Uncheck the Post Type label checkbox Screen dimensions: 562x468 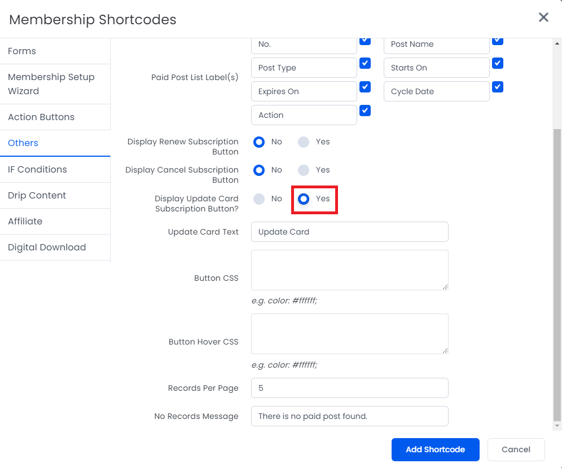click(365, 63)
